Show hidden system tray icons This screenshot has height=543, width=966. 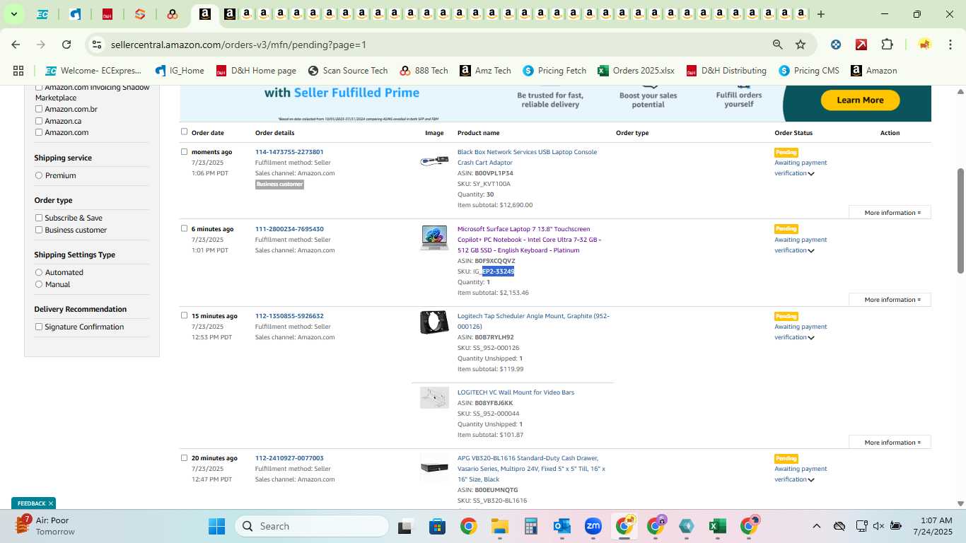(x=816, y=526)
